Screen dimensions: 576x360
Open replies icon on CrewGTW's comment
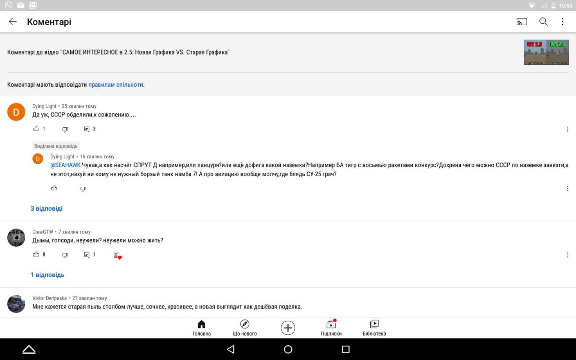point(87,255)
